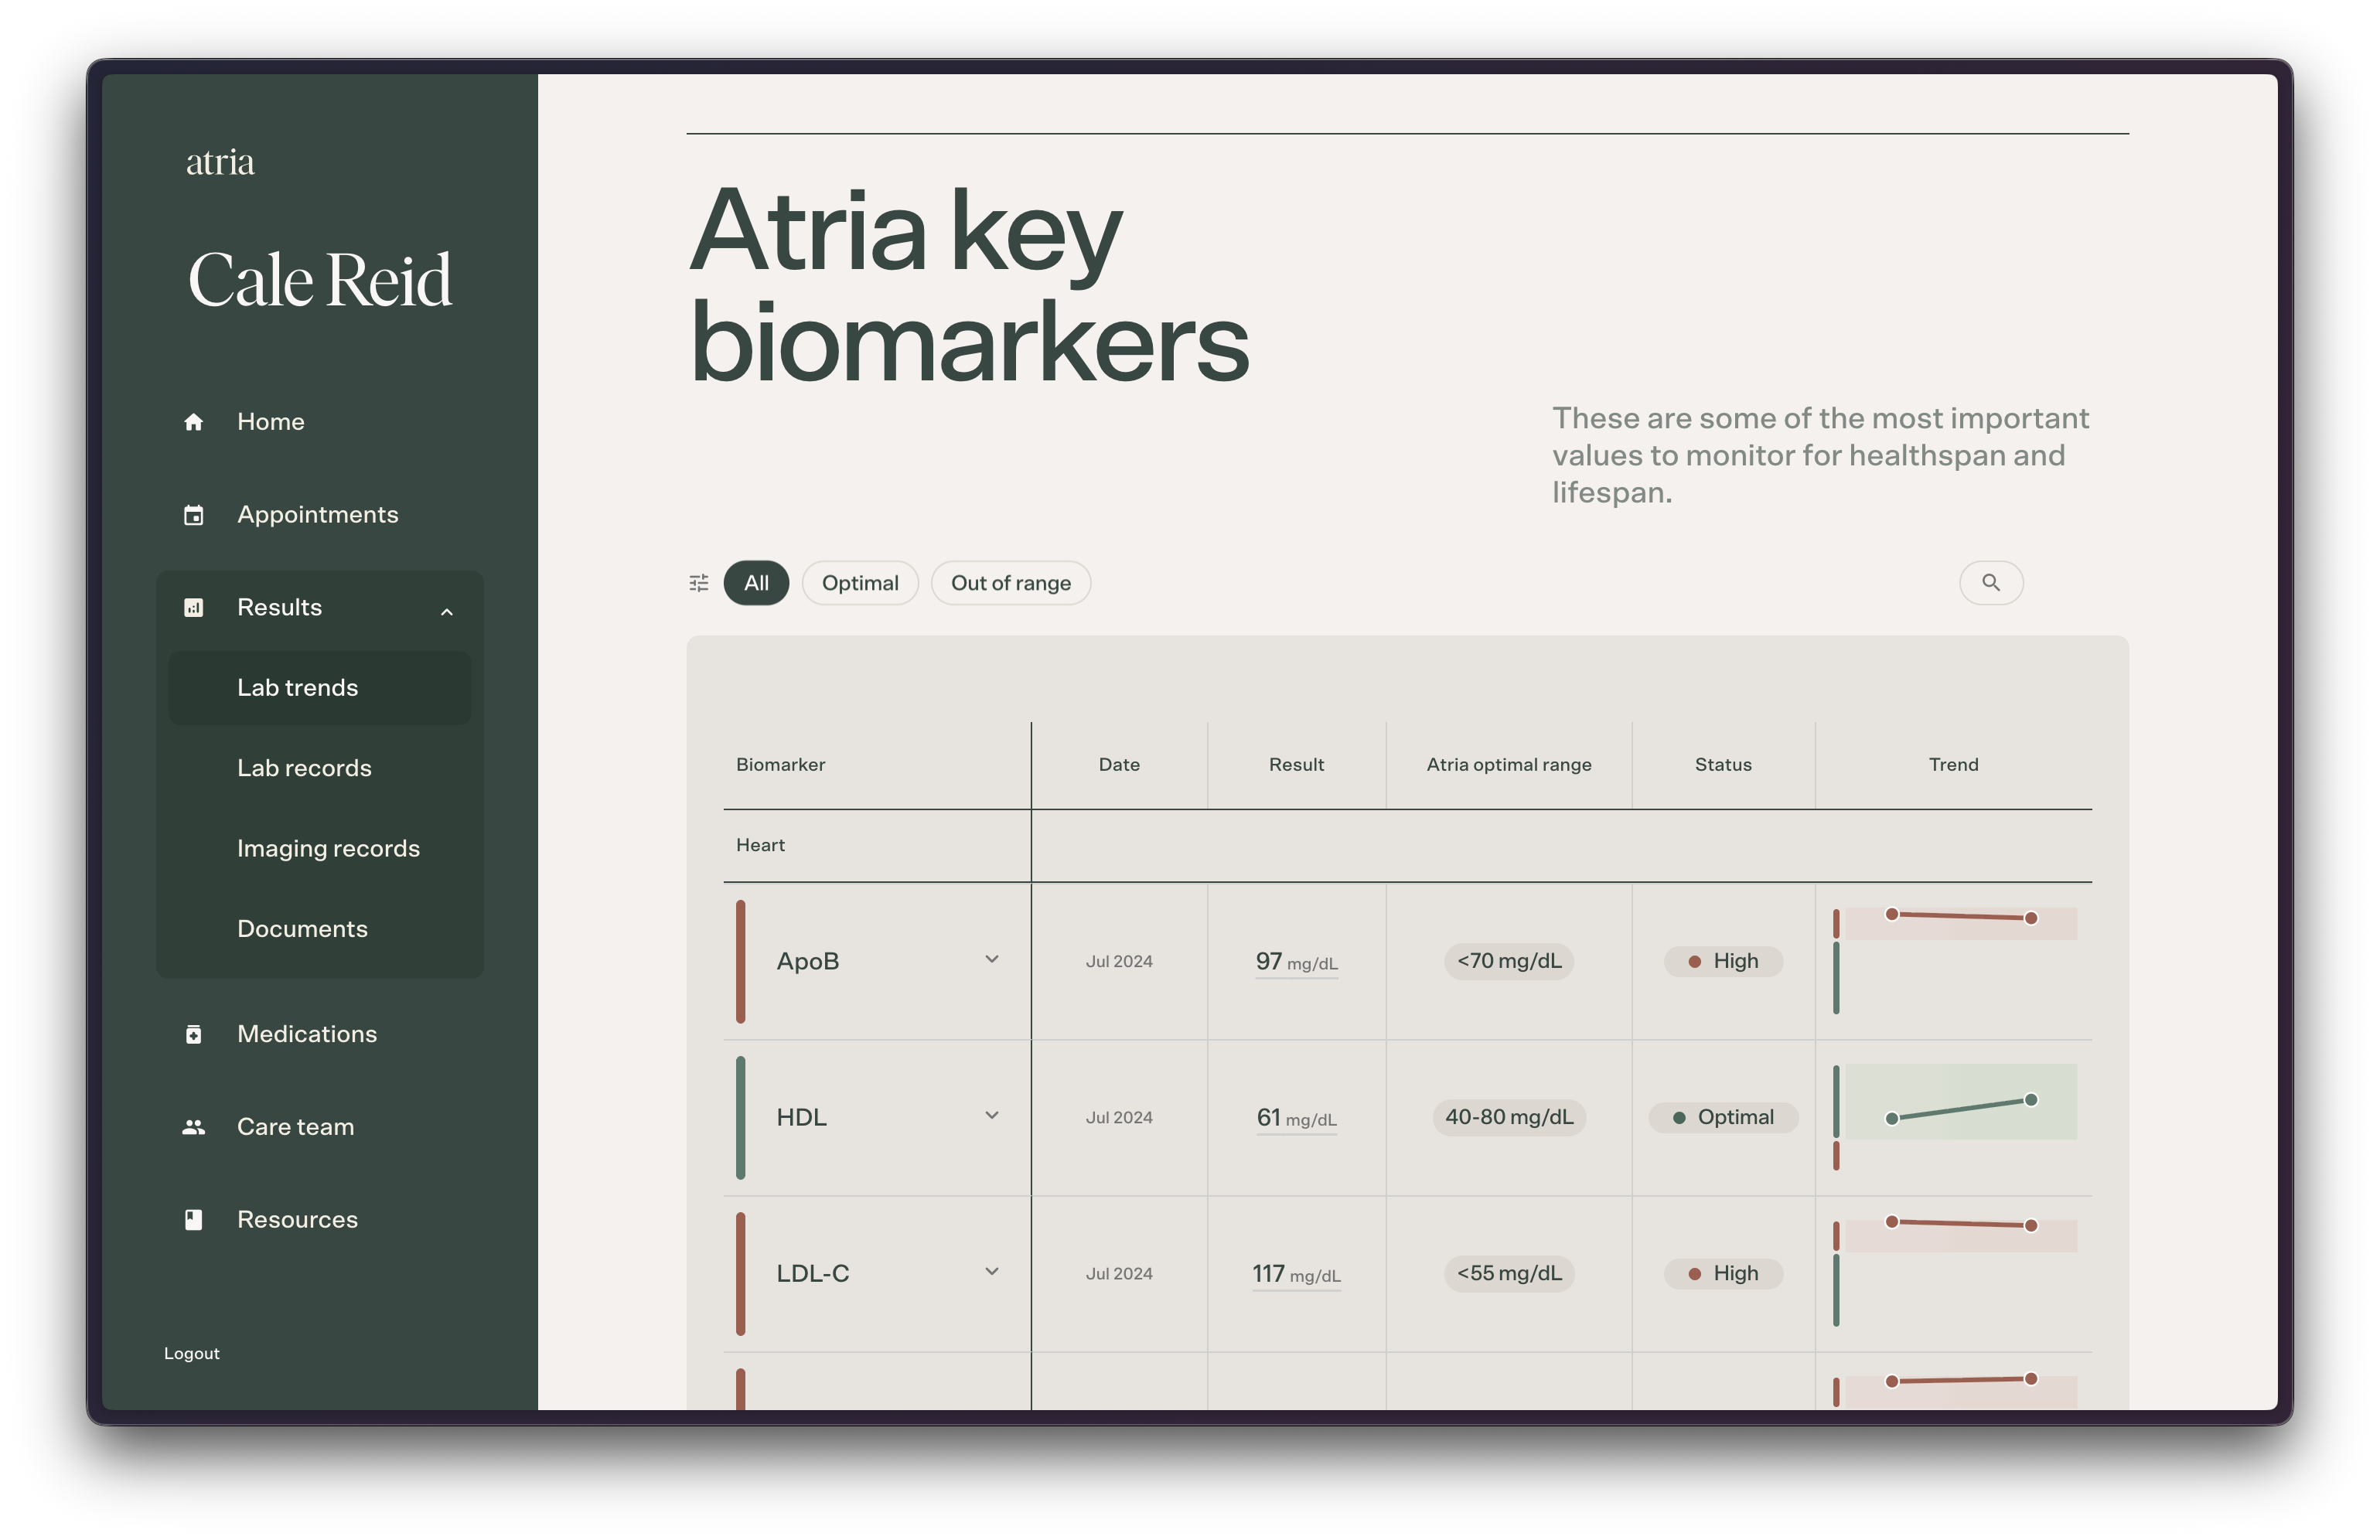The height and width of the screenshot is (1540, 2380).
Task: Open Lab trends in sidebar
Action: click(x=297, y=687)
